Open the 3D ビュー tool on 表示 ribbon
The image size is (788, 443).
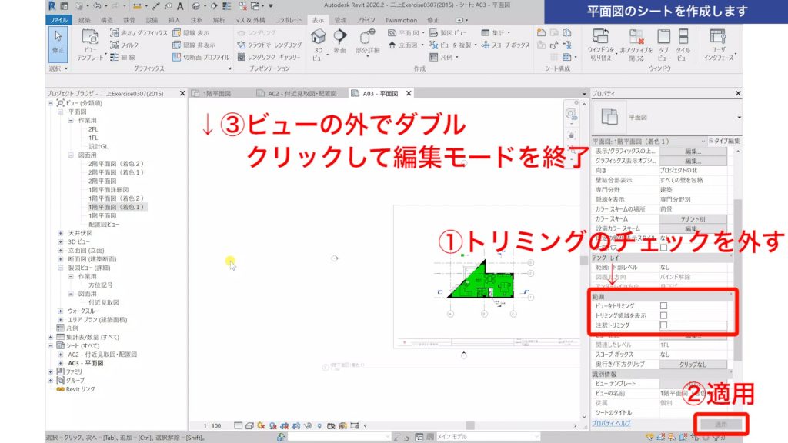click(x=319, y=40)
